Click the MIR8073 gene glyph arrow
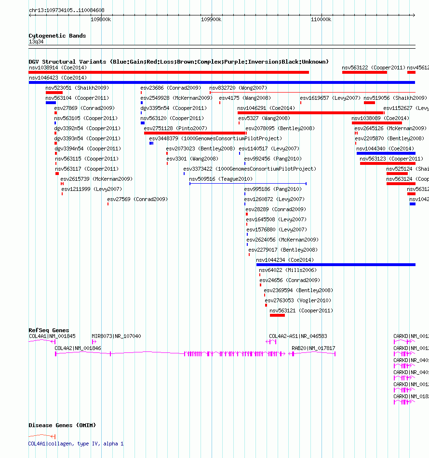This screenshot has height=458, width=429. point(94,341)
